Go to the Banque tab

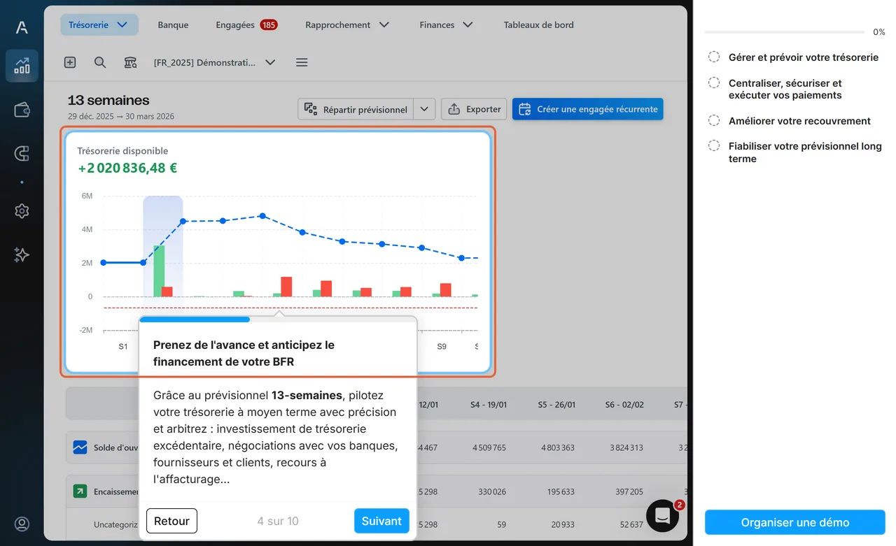pyautogui.click(x=173, y=24)
